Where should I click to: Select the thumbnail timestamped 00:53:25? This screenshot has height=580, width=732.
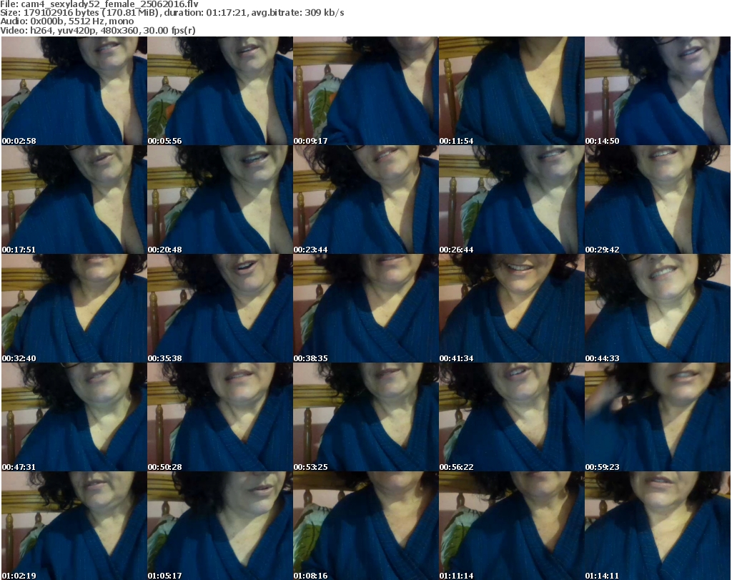365,417
